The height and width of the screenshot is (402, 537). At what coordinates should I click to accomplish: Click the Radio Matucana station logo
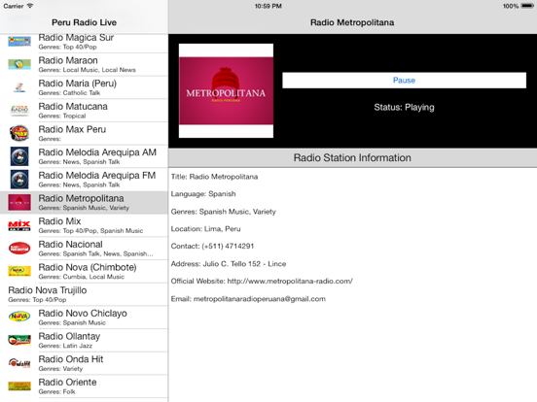pyautogui.click(x=19, y=110)
